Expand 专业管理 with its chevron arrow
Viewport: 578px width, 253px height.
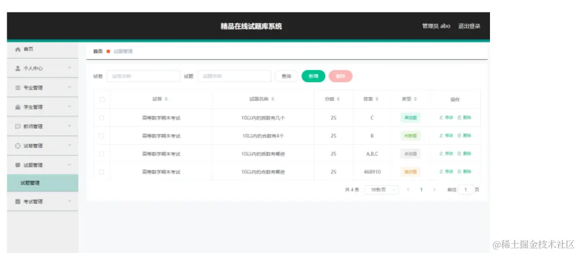[x=69, y=87]
